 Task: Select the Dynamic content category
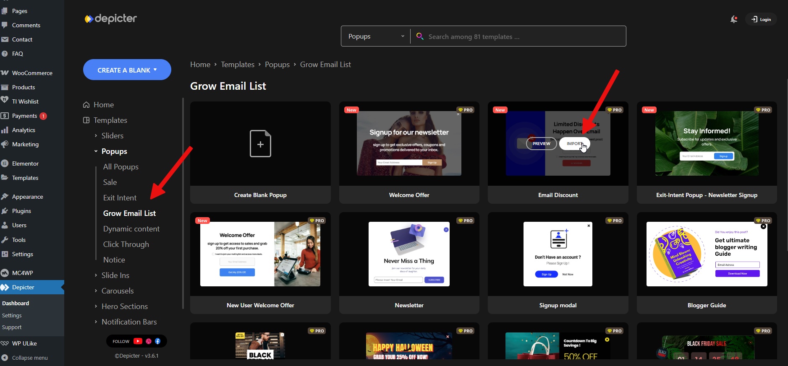(x=131, y=229)
